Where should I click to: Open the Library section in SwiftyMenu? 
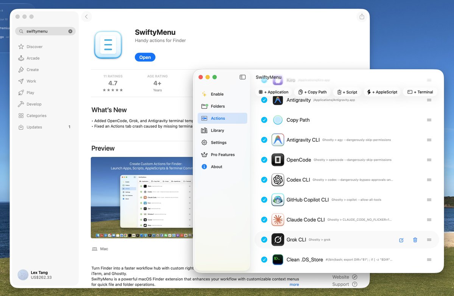point(222,130)
